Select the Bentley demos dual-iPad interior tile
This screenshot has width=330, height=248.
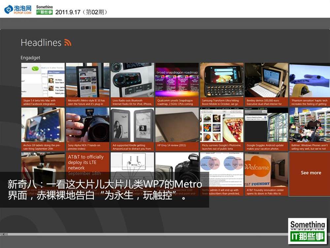[x=266, y=85]
